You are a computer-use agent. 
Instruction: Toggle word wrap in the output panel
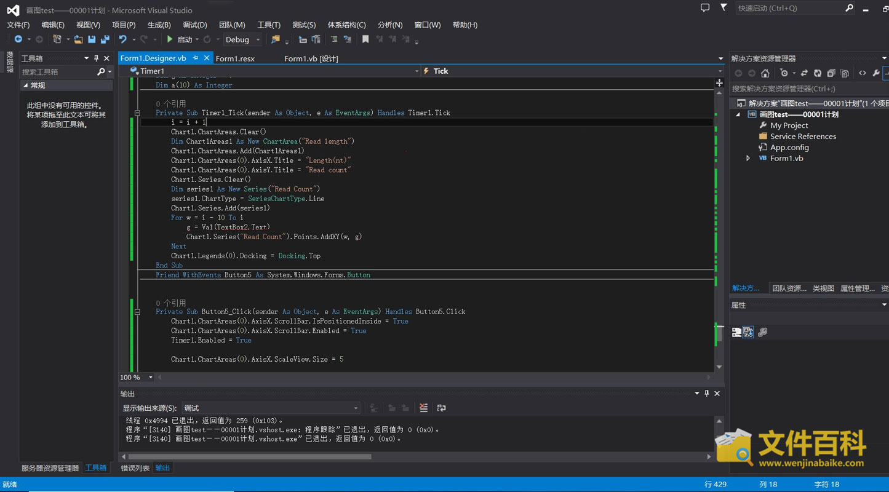pyautogui.click(x=441, y=408)
